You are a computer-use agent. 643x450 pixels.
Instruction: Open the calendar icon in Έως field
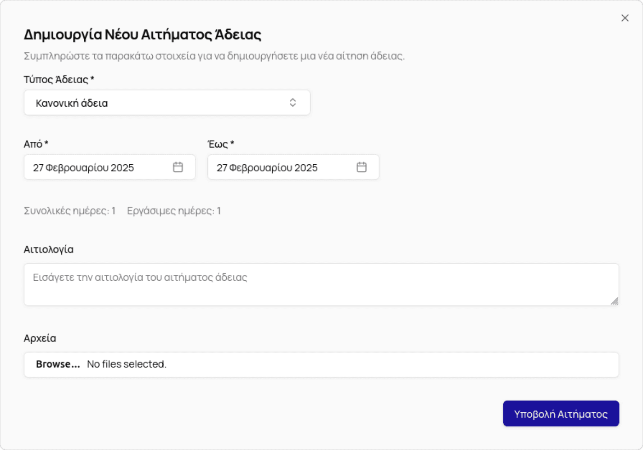(x=361, y=167)
